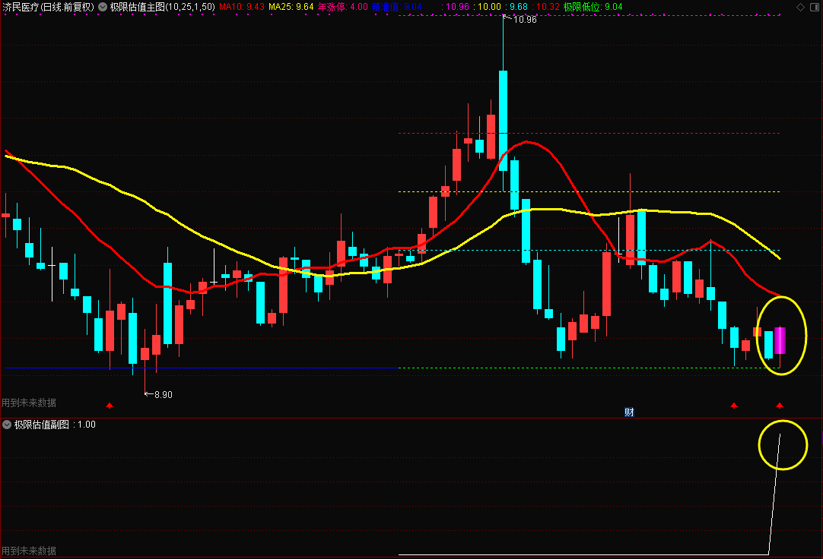Image resolution: width=823 pixels, height=559 pixels.
Task: Click the 用到未来数据 notice in main chart
Action: (x=29, y=403)
